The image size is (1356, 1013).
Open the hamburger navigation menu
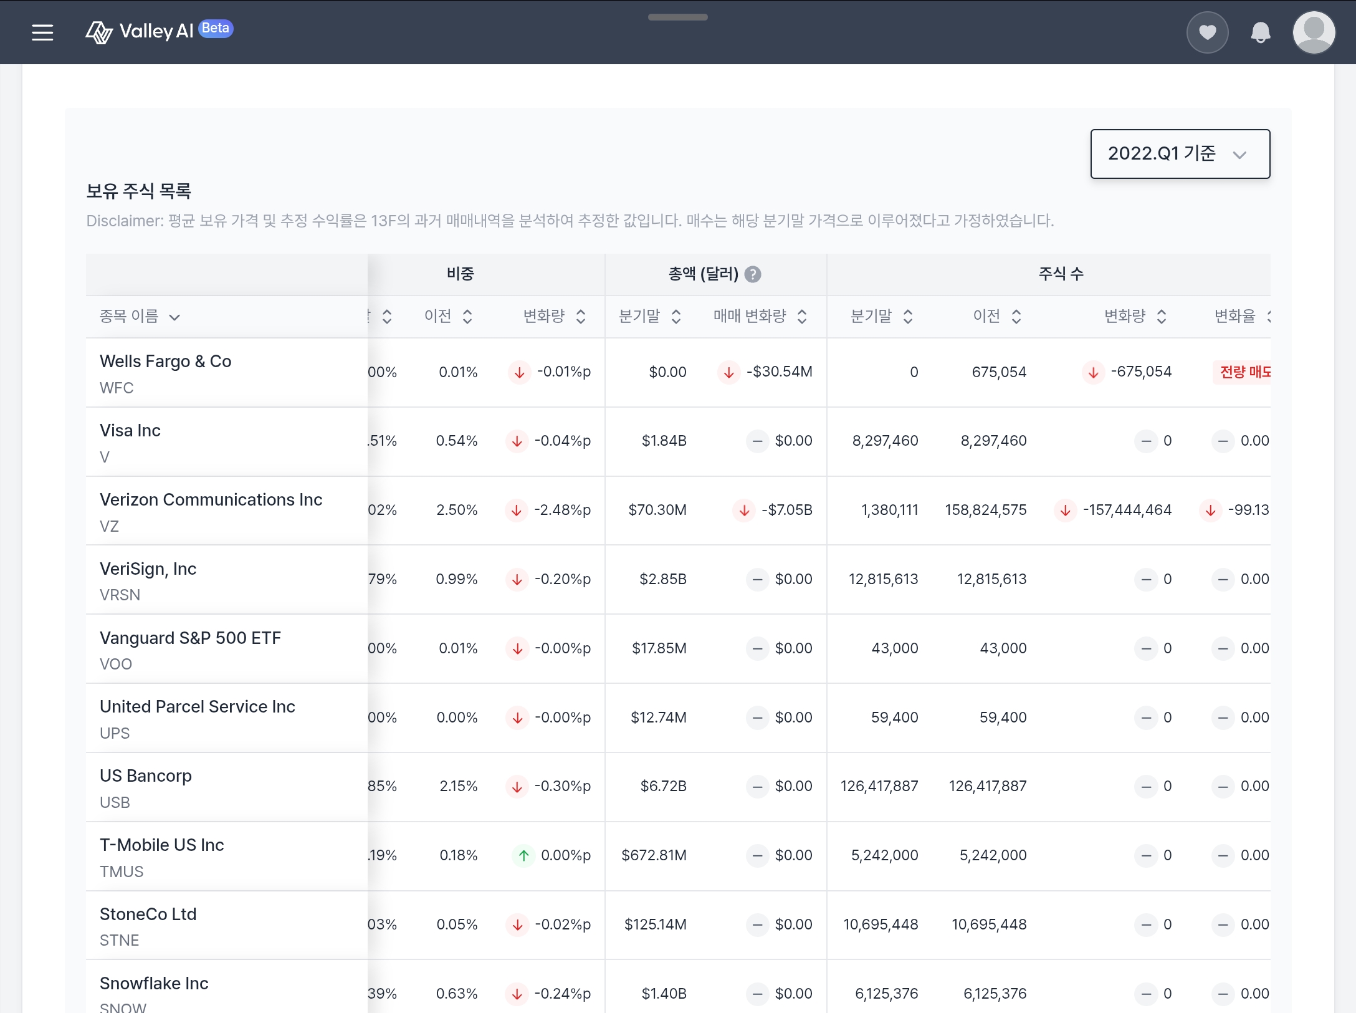42,32
